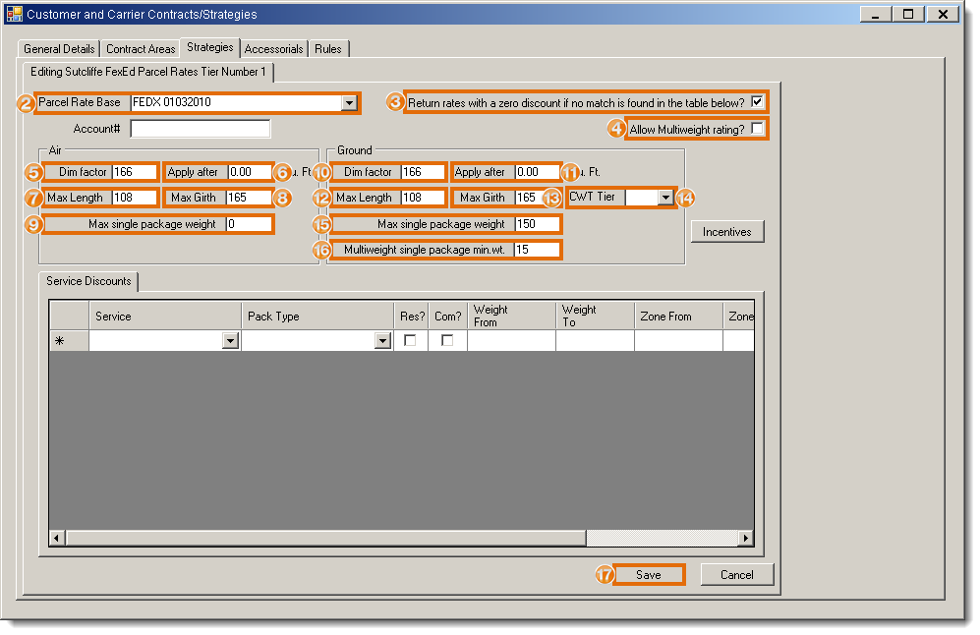The image size is (980, 635).
Task: Click the Account# input field
Action: [200, 129]
